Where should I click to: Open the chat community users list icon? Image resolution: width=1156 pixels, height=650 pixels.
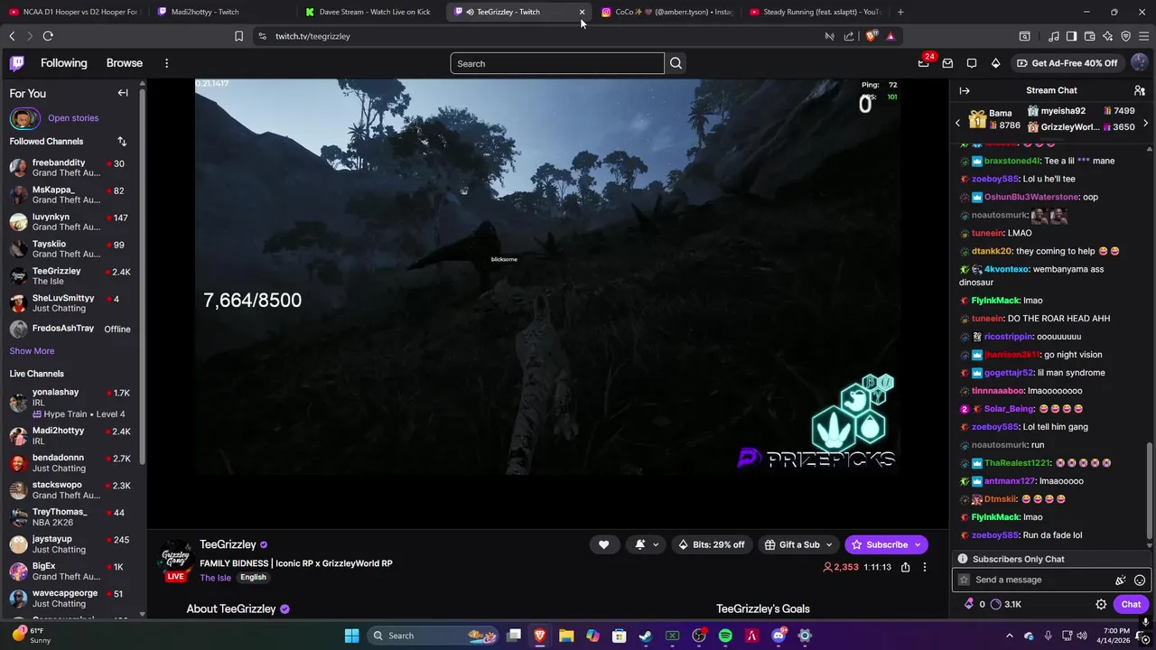coord(1140,90)
